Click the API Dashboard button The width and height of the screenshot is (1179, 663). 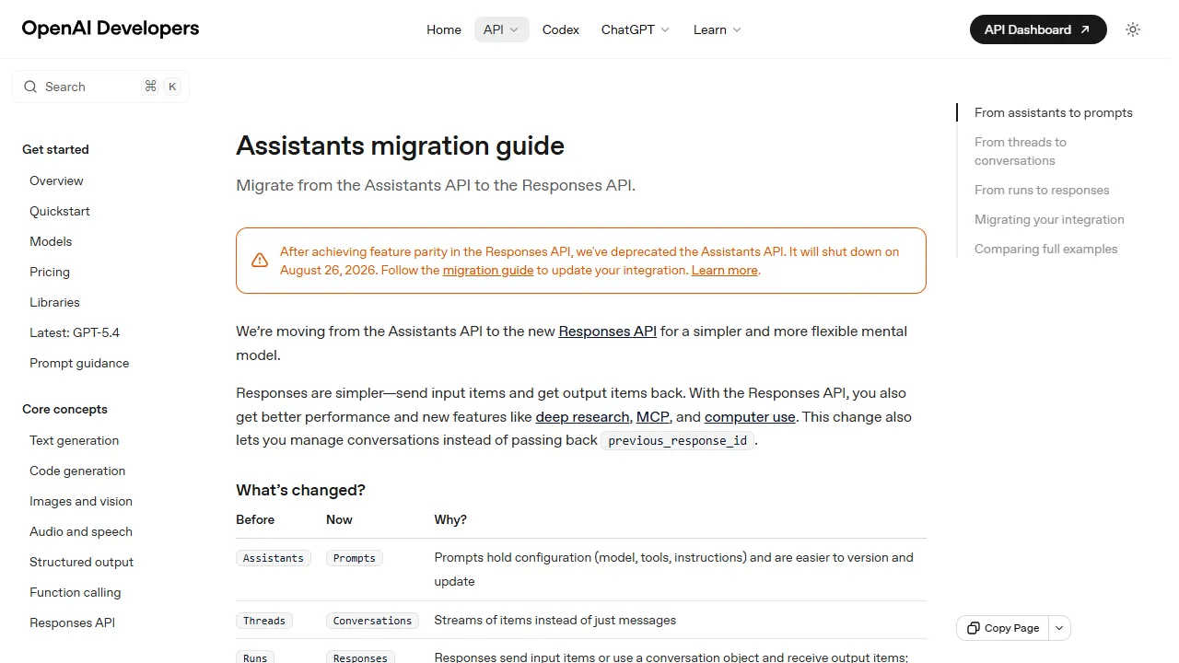[x=1030, y=29]
